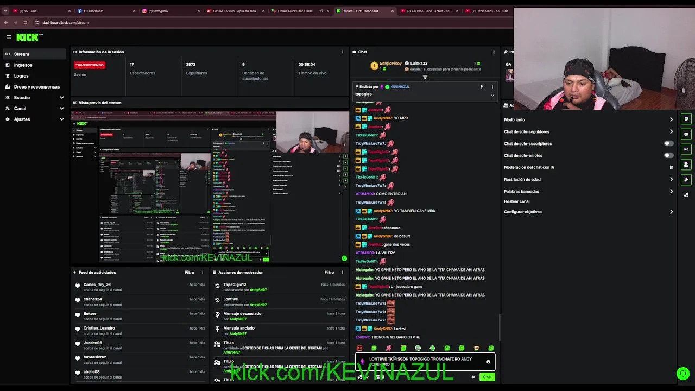Screen dimensions: 695x391
Task: Toggle the chat panel button in the side strip
Action: point(686,134)
